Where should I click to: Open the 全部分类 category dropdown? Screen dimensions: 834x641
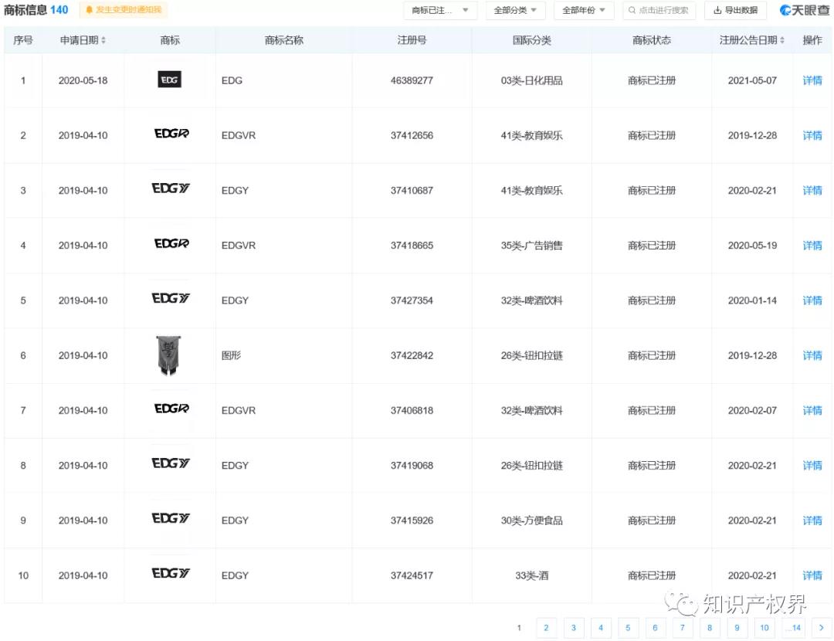[516, 11]
